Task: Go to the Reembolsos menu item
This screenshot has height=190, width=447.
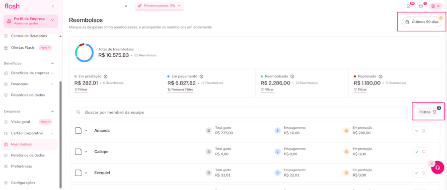Action: [x=29, y=144]
